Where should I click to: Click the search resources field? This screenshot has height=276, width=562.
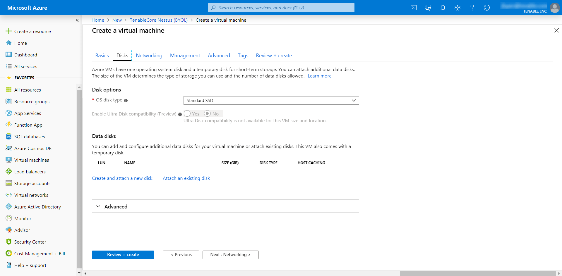click(x=281, y=7)
